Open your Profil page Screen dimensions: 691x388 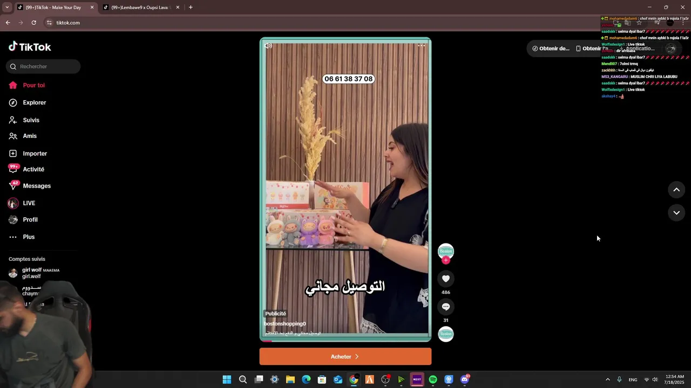pyautogui.click(x=30, y=220)
